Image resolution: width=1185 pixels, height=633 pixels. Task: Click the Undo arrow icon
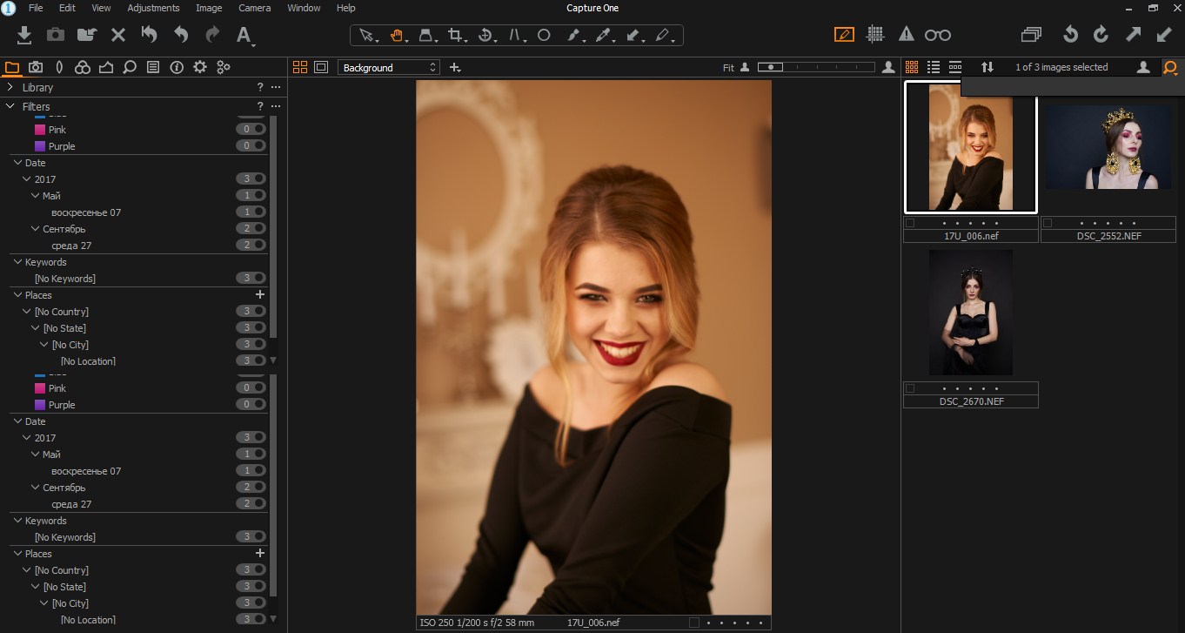[x=181, y=35]
